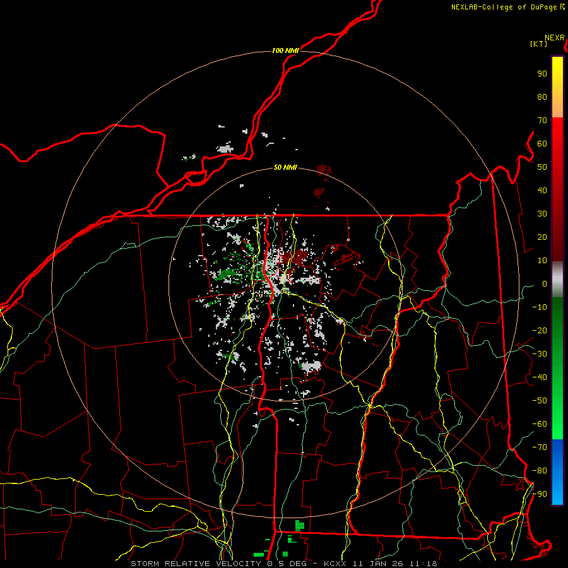Screen dimensions: 568x568
Task: Click the -70 velocity scale label
Action: pos(540,447)
